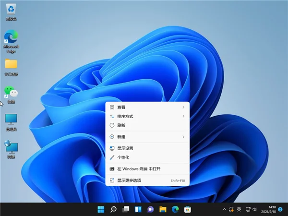288x216 pixels.
Task: Launch Teams Chat from taskbar
Action: click(x=150, y=209)
